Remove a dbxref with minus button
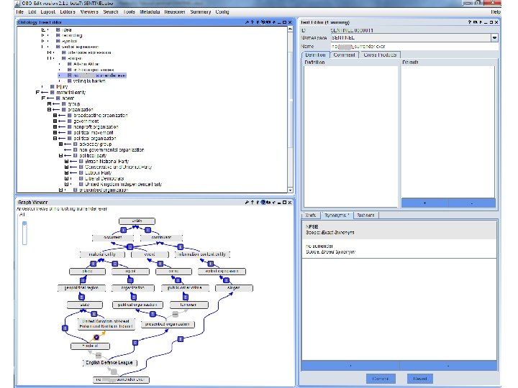This screenshot has width=518, height=388. [x=472, y=203]
